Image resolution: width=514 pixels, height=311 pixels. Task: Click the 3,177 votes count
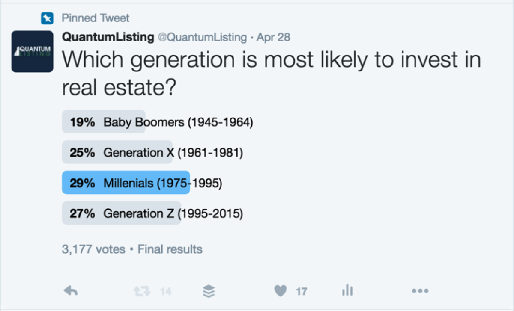[x=93, y=249]
